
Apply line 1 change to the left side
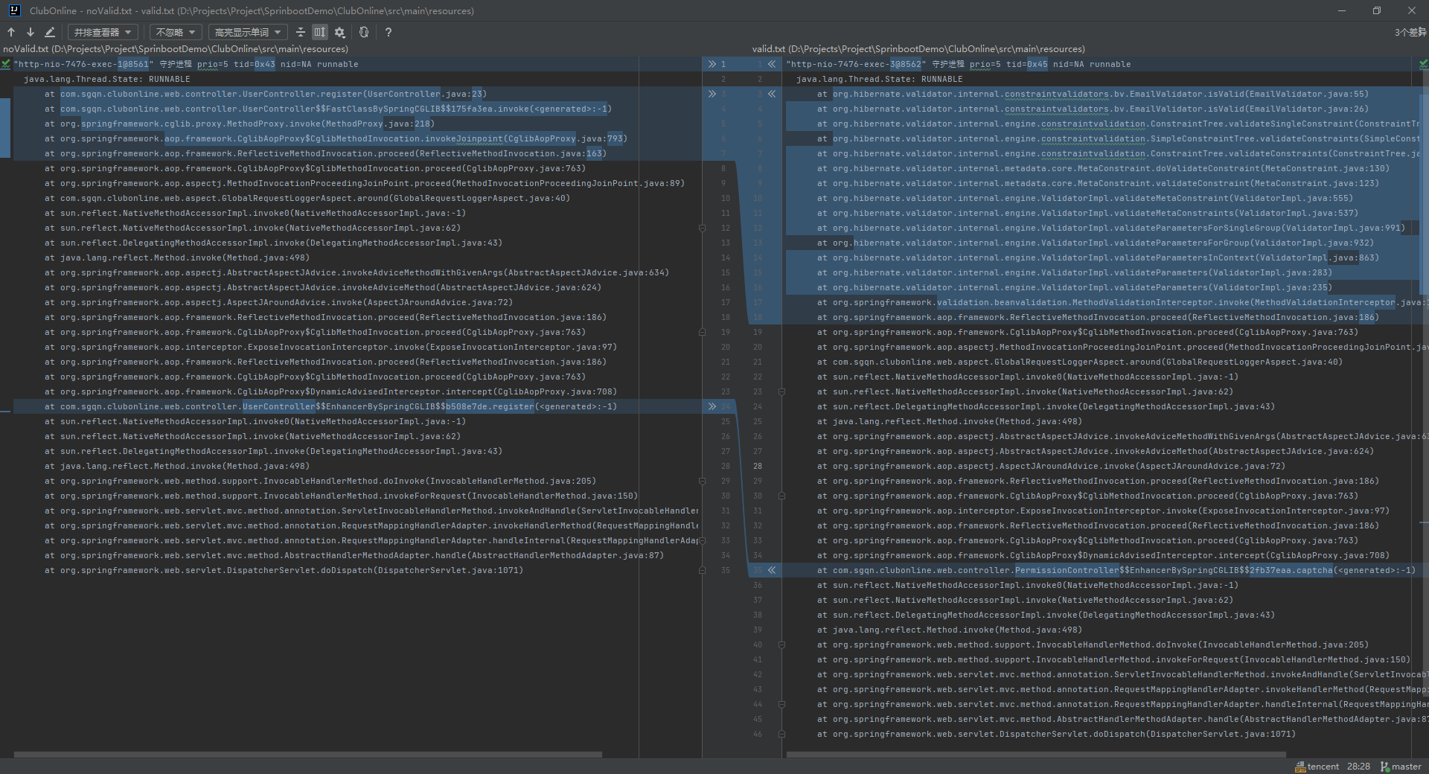click(x=772, y=64)
